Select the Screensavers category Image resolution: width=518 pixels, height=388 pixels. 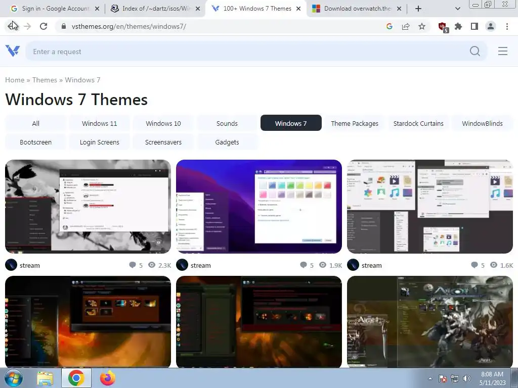tap(163, 142)
